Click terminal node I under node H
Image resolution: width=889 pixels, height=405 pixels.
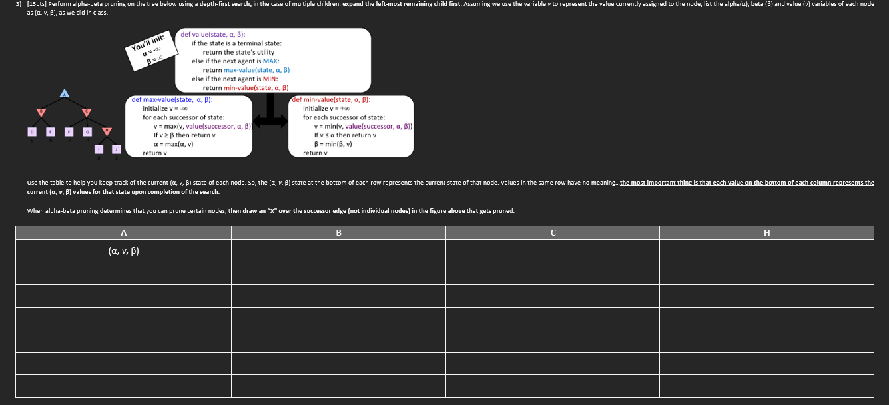(x=99, y=149)
